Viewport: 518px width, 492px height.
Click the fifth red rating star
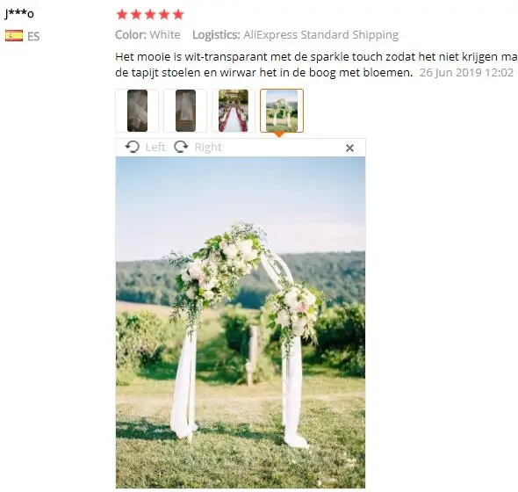pyautogui.click(x=178, y=15)
